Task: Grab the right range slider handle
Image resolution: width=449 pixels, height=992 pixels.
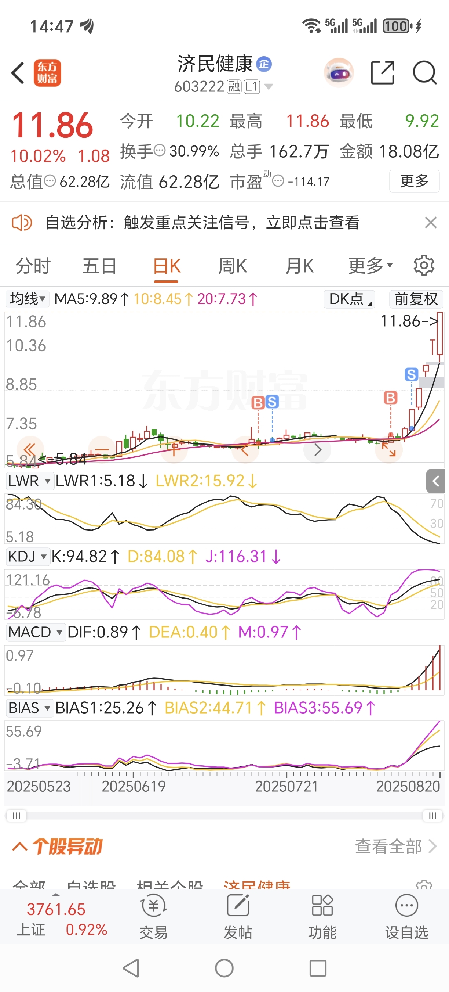Action: tap(432, 816)
